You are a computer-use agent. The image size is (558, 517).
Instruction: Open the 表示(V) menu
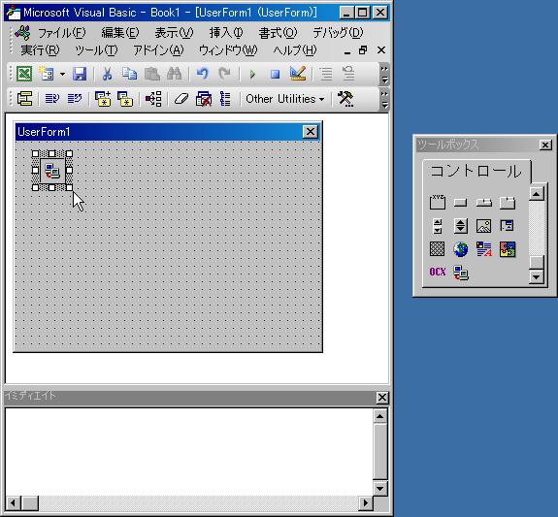tap(174, 33)
